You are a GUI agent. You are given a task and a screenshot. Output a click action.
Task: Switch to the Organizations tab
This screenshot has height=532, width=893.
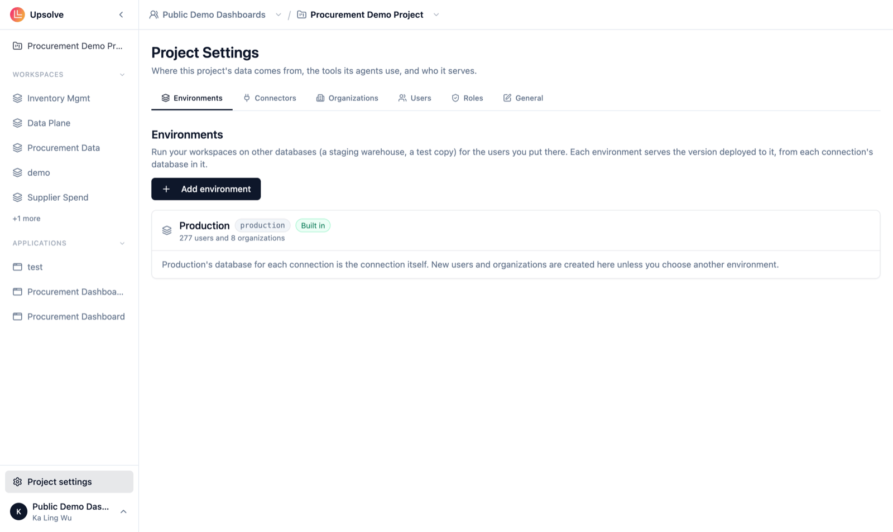(347, 98)
